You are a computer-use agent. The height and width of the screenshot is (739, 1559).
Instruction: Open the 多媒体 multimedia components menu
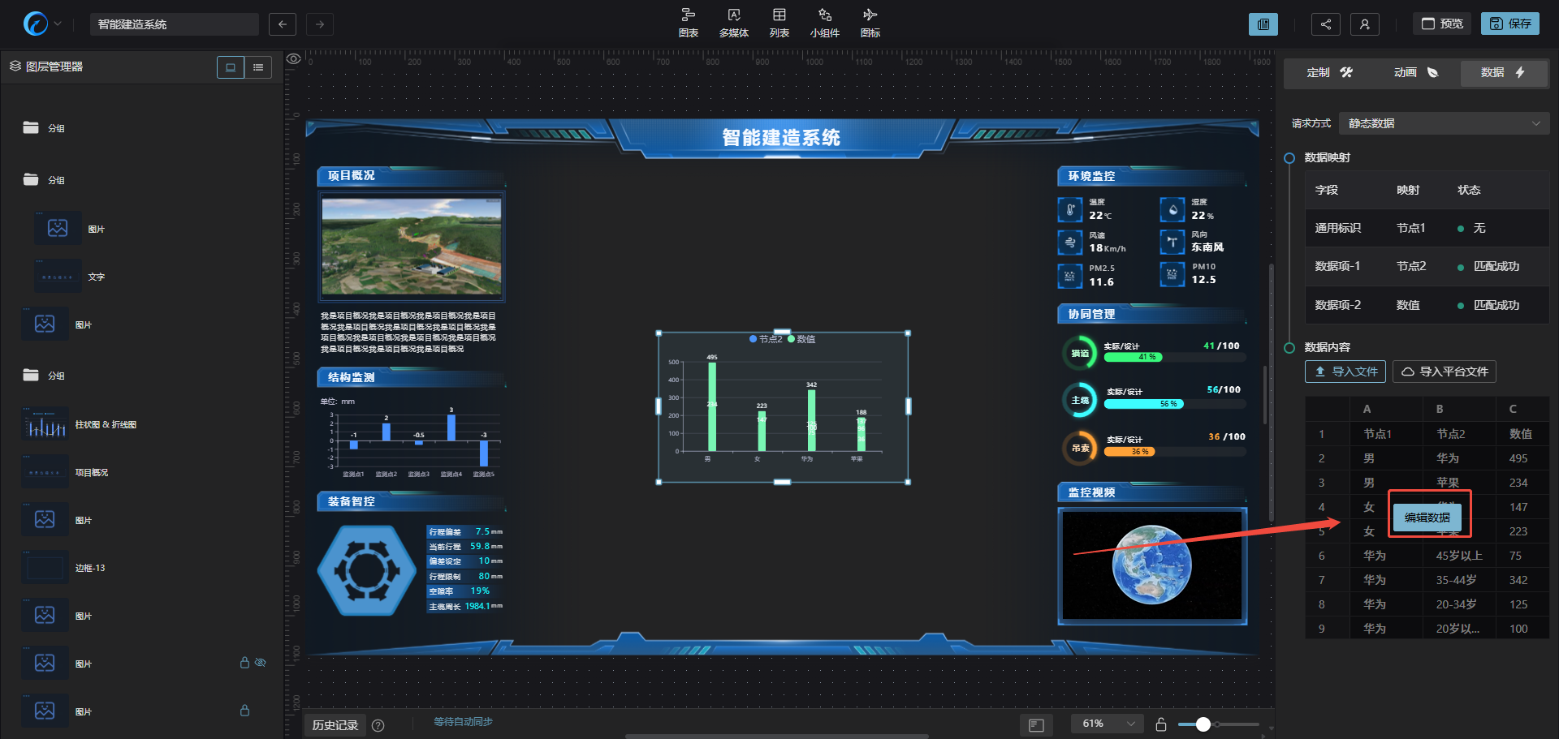coord(733,23)
